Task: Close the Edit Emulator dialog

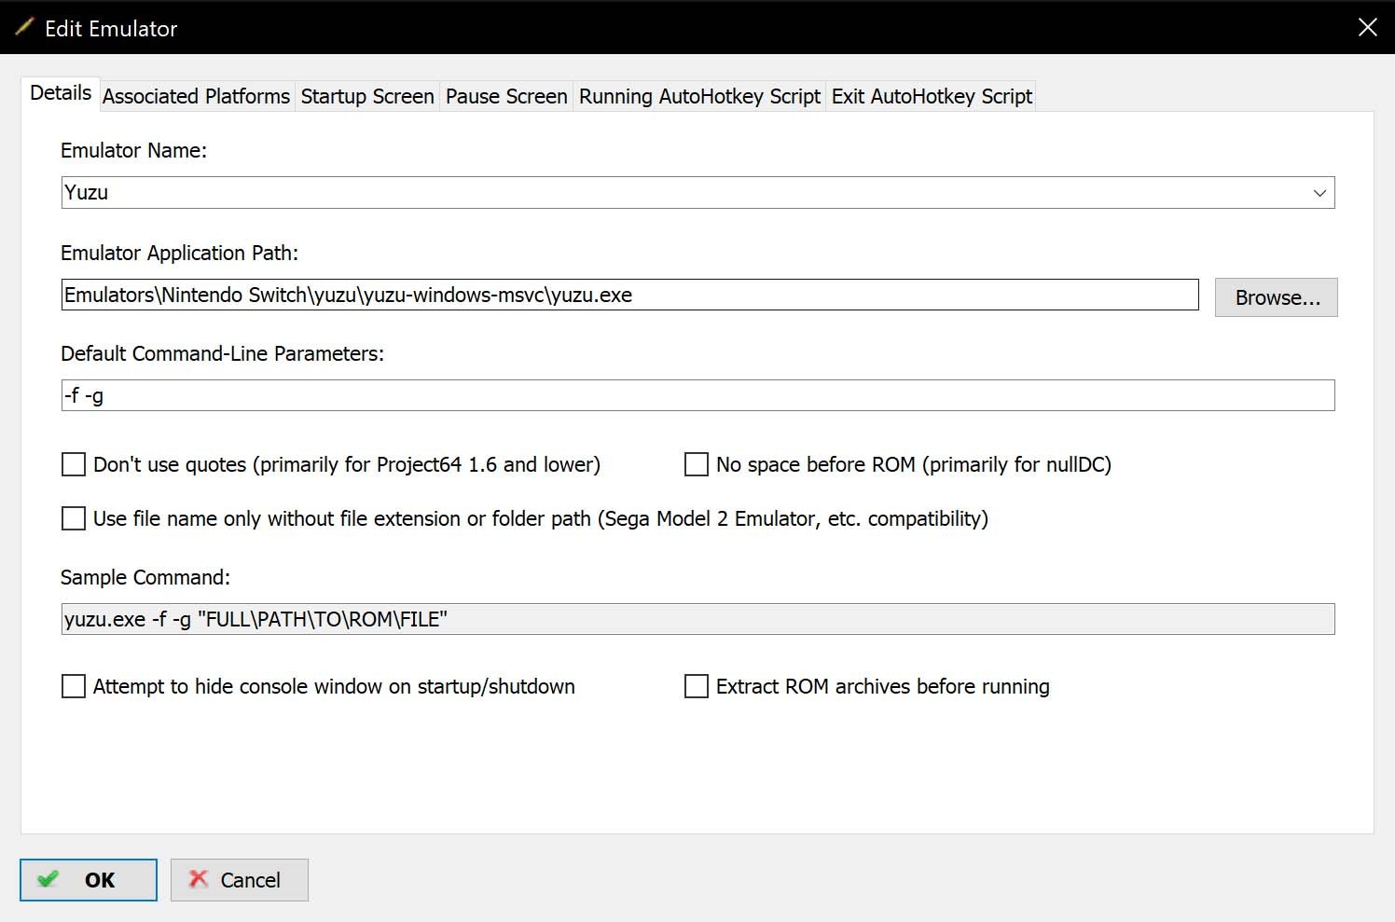Action: (x=1367, y=27)
